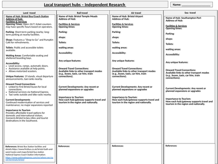Select the 'Sea travel' column header
This screenshot has height=164, width=218.
tap(190, 13)
